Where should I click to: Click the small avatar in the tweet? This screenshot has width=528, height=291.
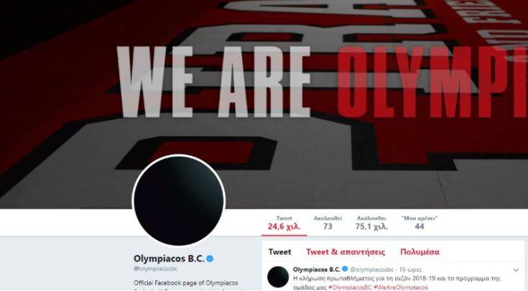278,277
